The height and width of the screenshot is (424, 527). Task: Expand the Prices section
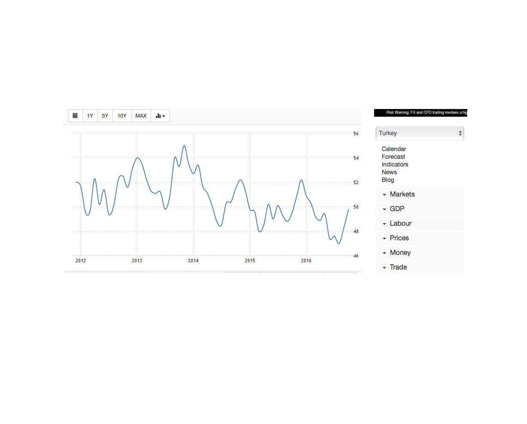tap(399, 238)
